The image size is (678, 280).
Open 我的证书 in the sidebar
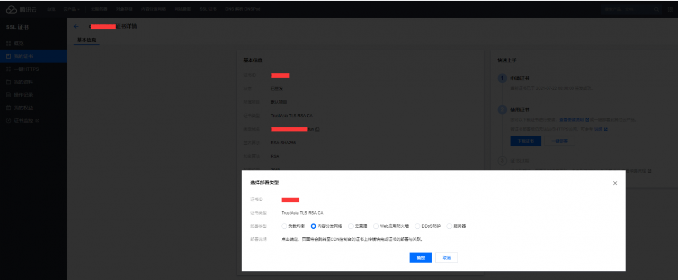pos(33,56)
